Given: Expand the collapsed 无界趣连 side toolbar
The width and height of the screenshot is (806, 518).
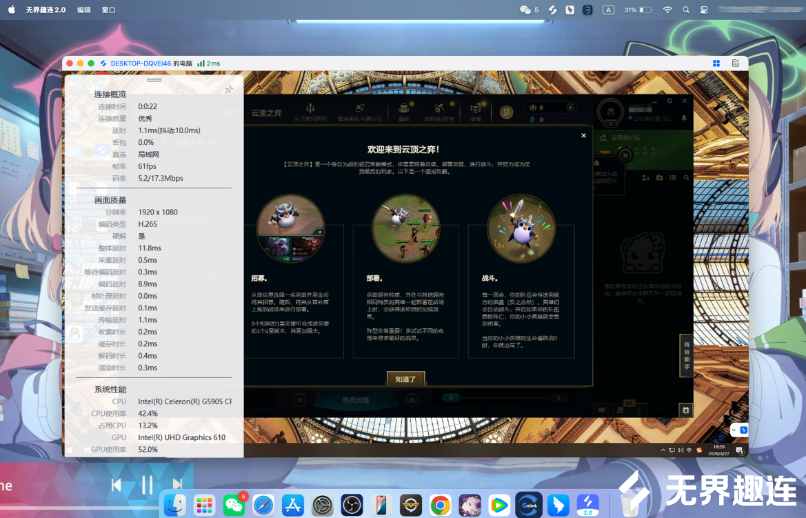Looking at the screenshot, I should (x=734, y=430).
